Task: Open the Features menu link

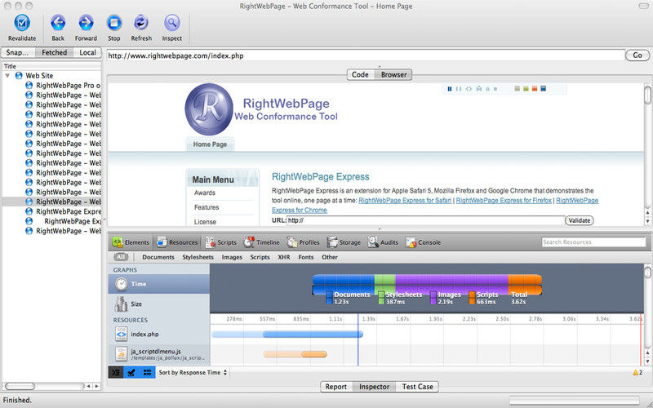Action: 207,207
